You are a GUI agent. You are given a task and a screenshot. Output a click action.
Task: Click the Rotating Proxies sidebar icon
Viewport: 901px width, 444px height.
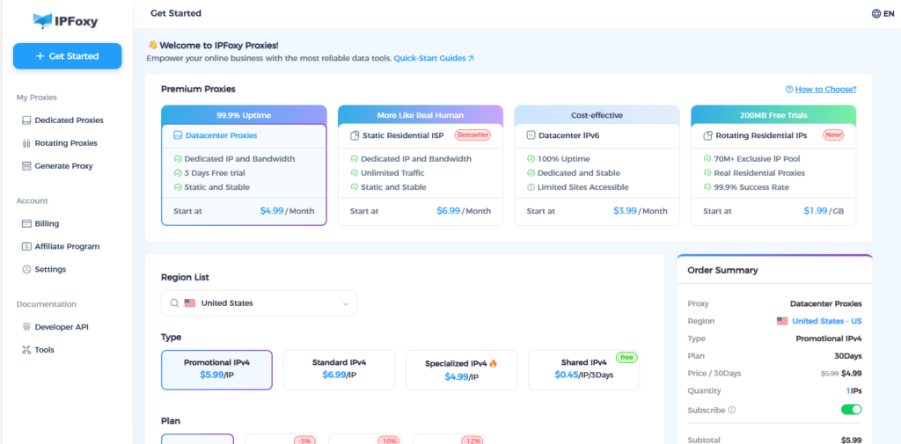pyautogui.click(x=26, y=143)
